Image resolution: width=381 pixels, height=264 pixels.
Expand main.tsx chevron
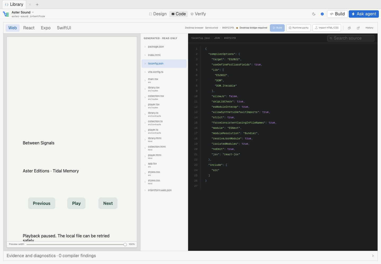tap(145, 81)
